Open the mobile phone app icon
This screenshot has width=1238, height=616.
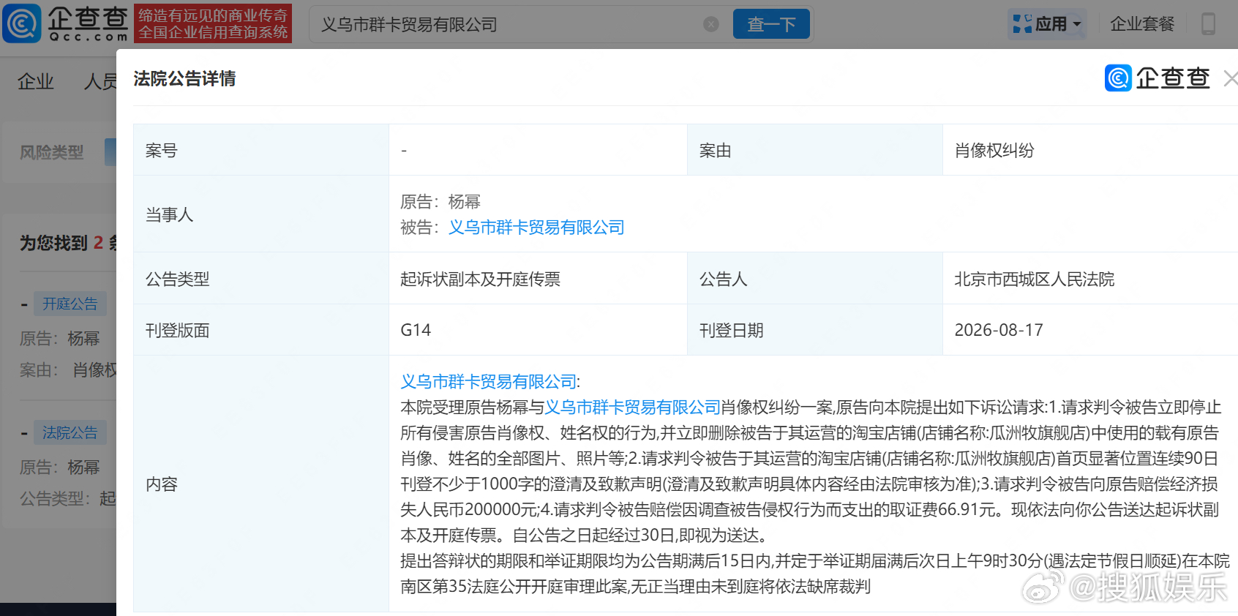click(x=1209, y=24)
